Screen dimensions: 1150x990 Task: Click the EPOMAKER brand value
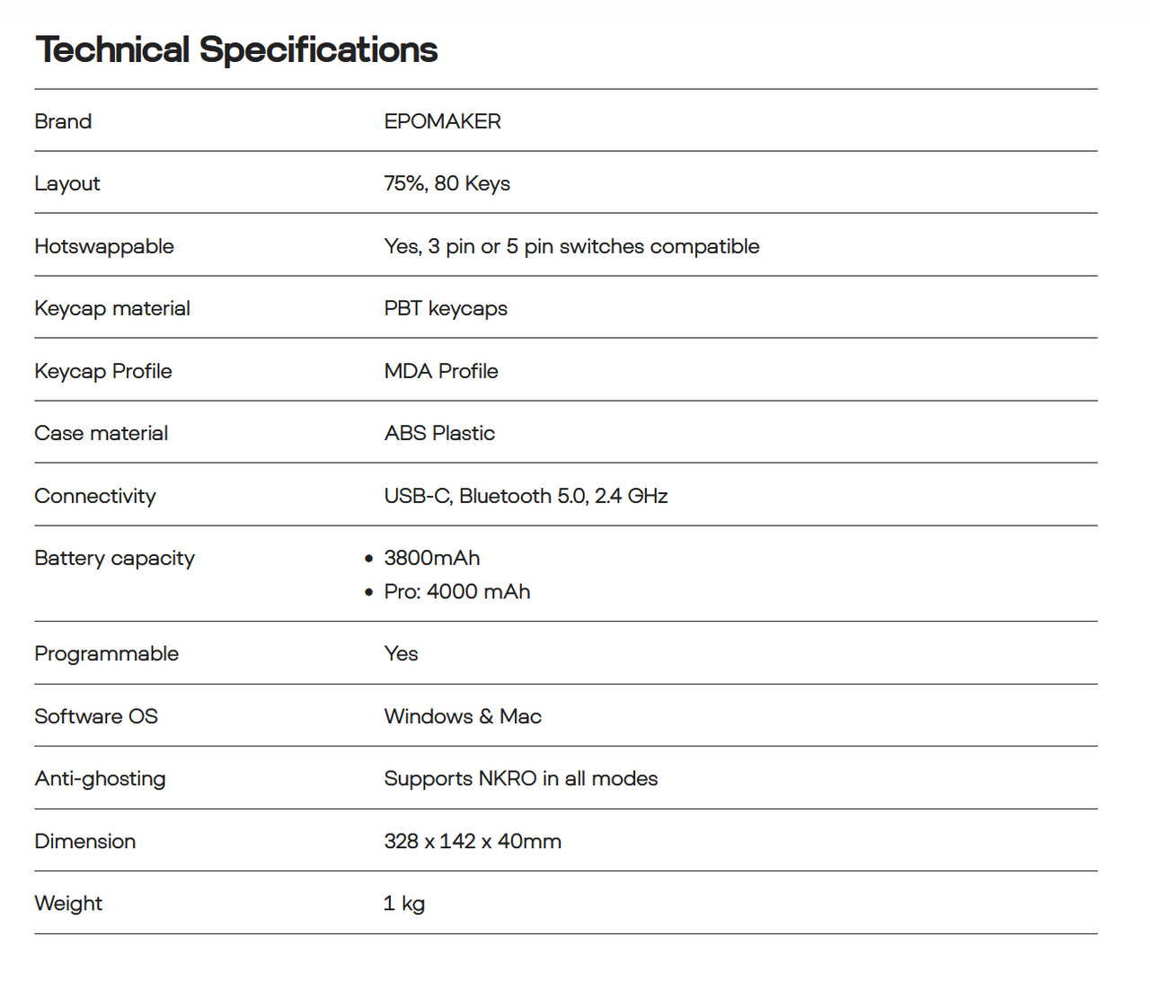pos(442,121)
